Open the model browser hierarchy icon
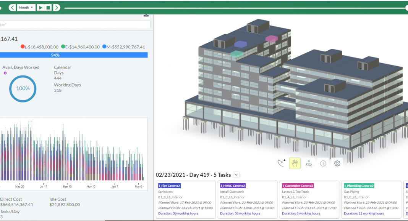 point(309,163)
